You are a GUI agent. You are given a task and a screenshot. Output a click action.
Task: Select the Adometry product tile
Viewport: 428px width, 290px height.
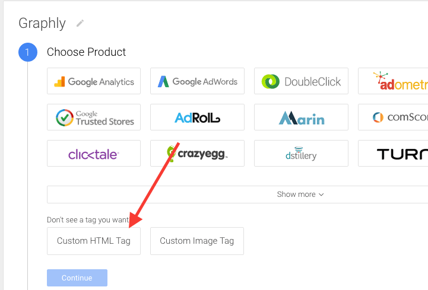393,81
